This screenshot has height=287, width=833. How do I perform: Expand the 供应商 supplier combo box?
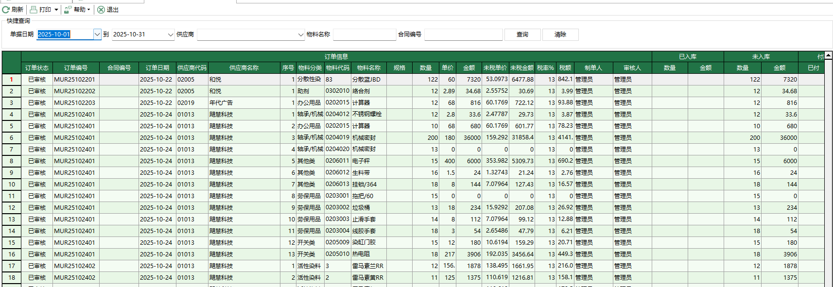[x=300, y=34]
